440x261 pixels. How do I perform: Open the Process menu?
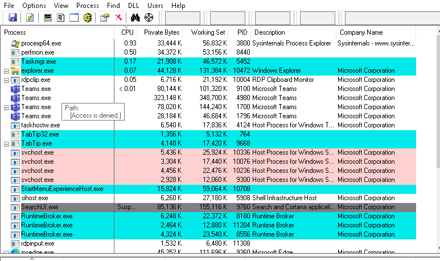88,6
